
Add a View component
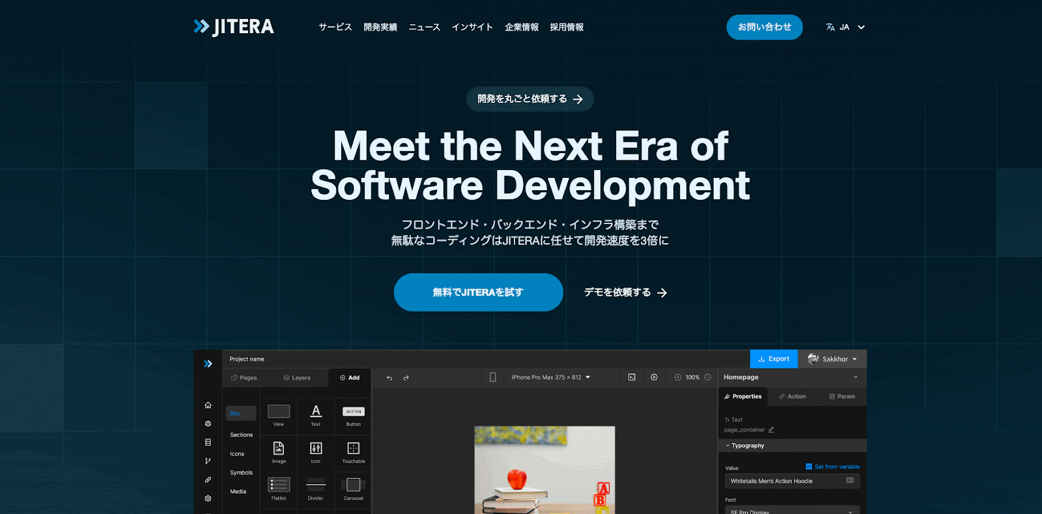279,415
